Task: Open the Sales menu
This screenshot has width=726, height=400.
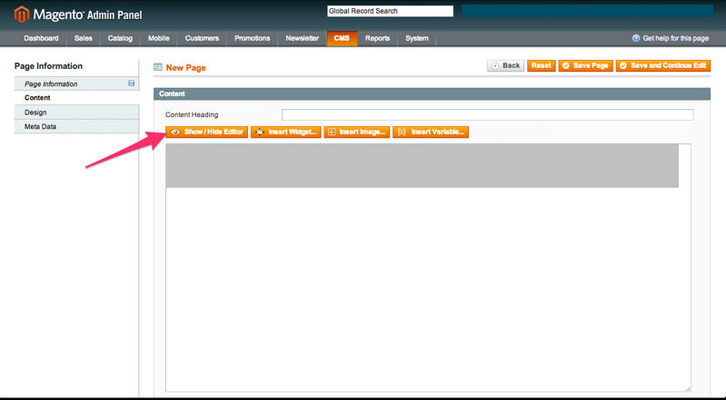Action: point(84,38)
